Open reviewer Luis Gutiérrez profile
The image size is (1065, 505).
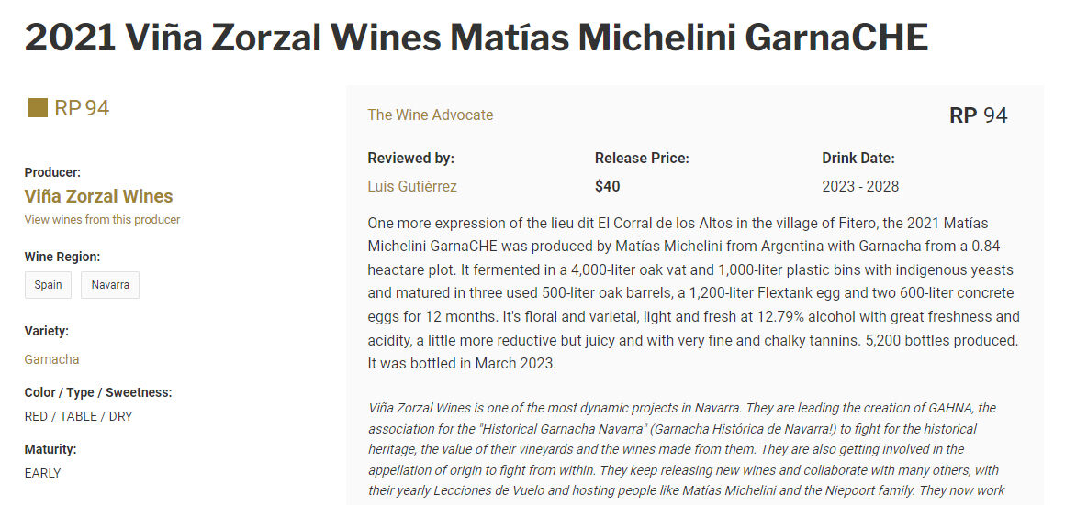(412, 186)
